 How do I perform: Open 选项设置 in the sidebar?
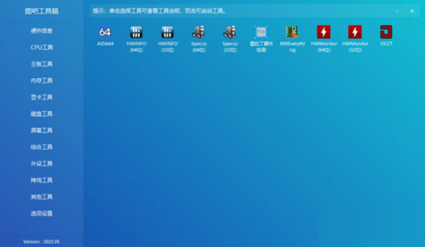(x=41, y=214)
